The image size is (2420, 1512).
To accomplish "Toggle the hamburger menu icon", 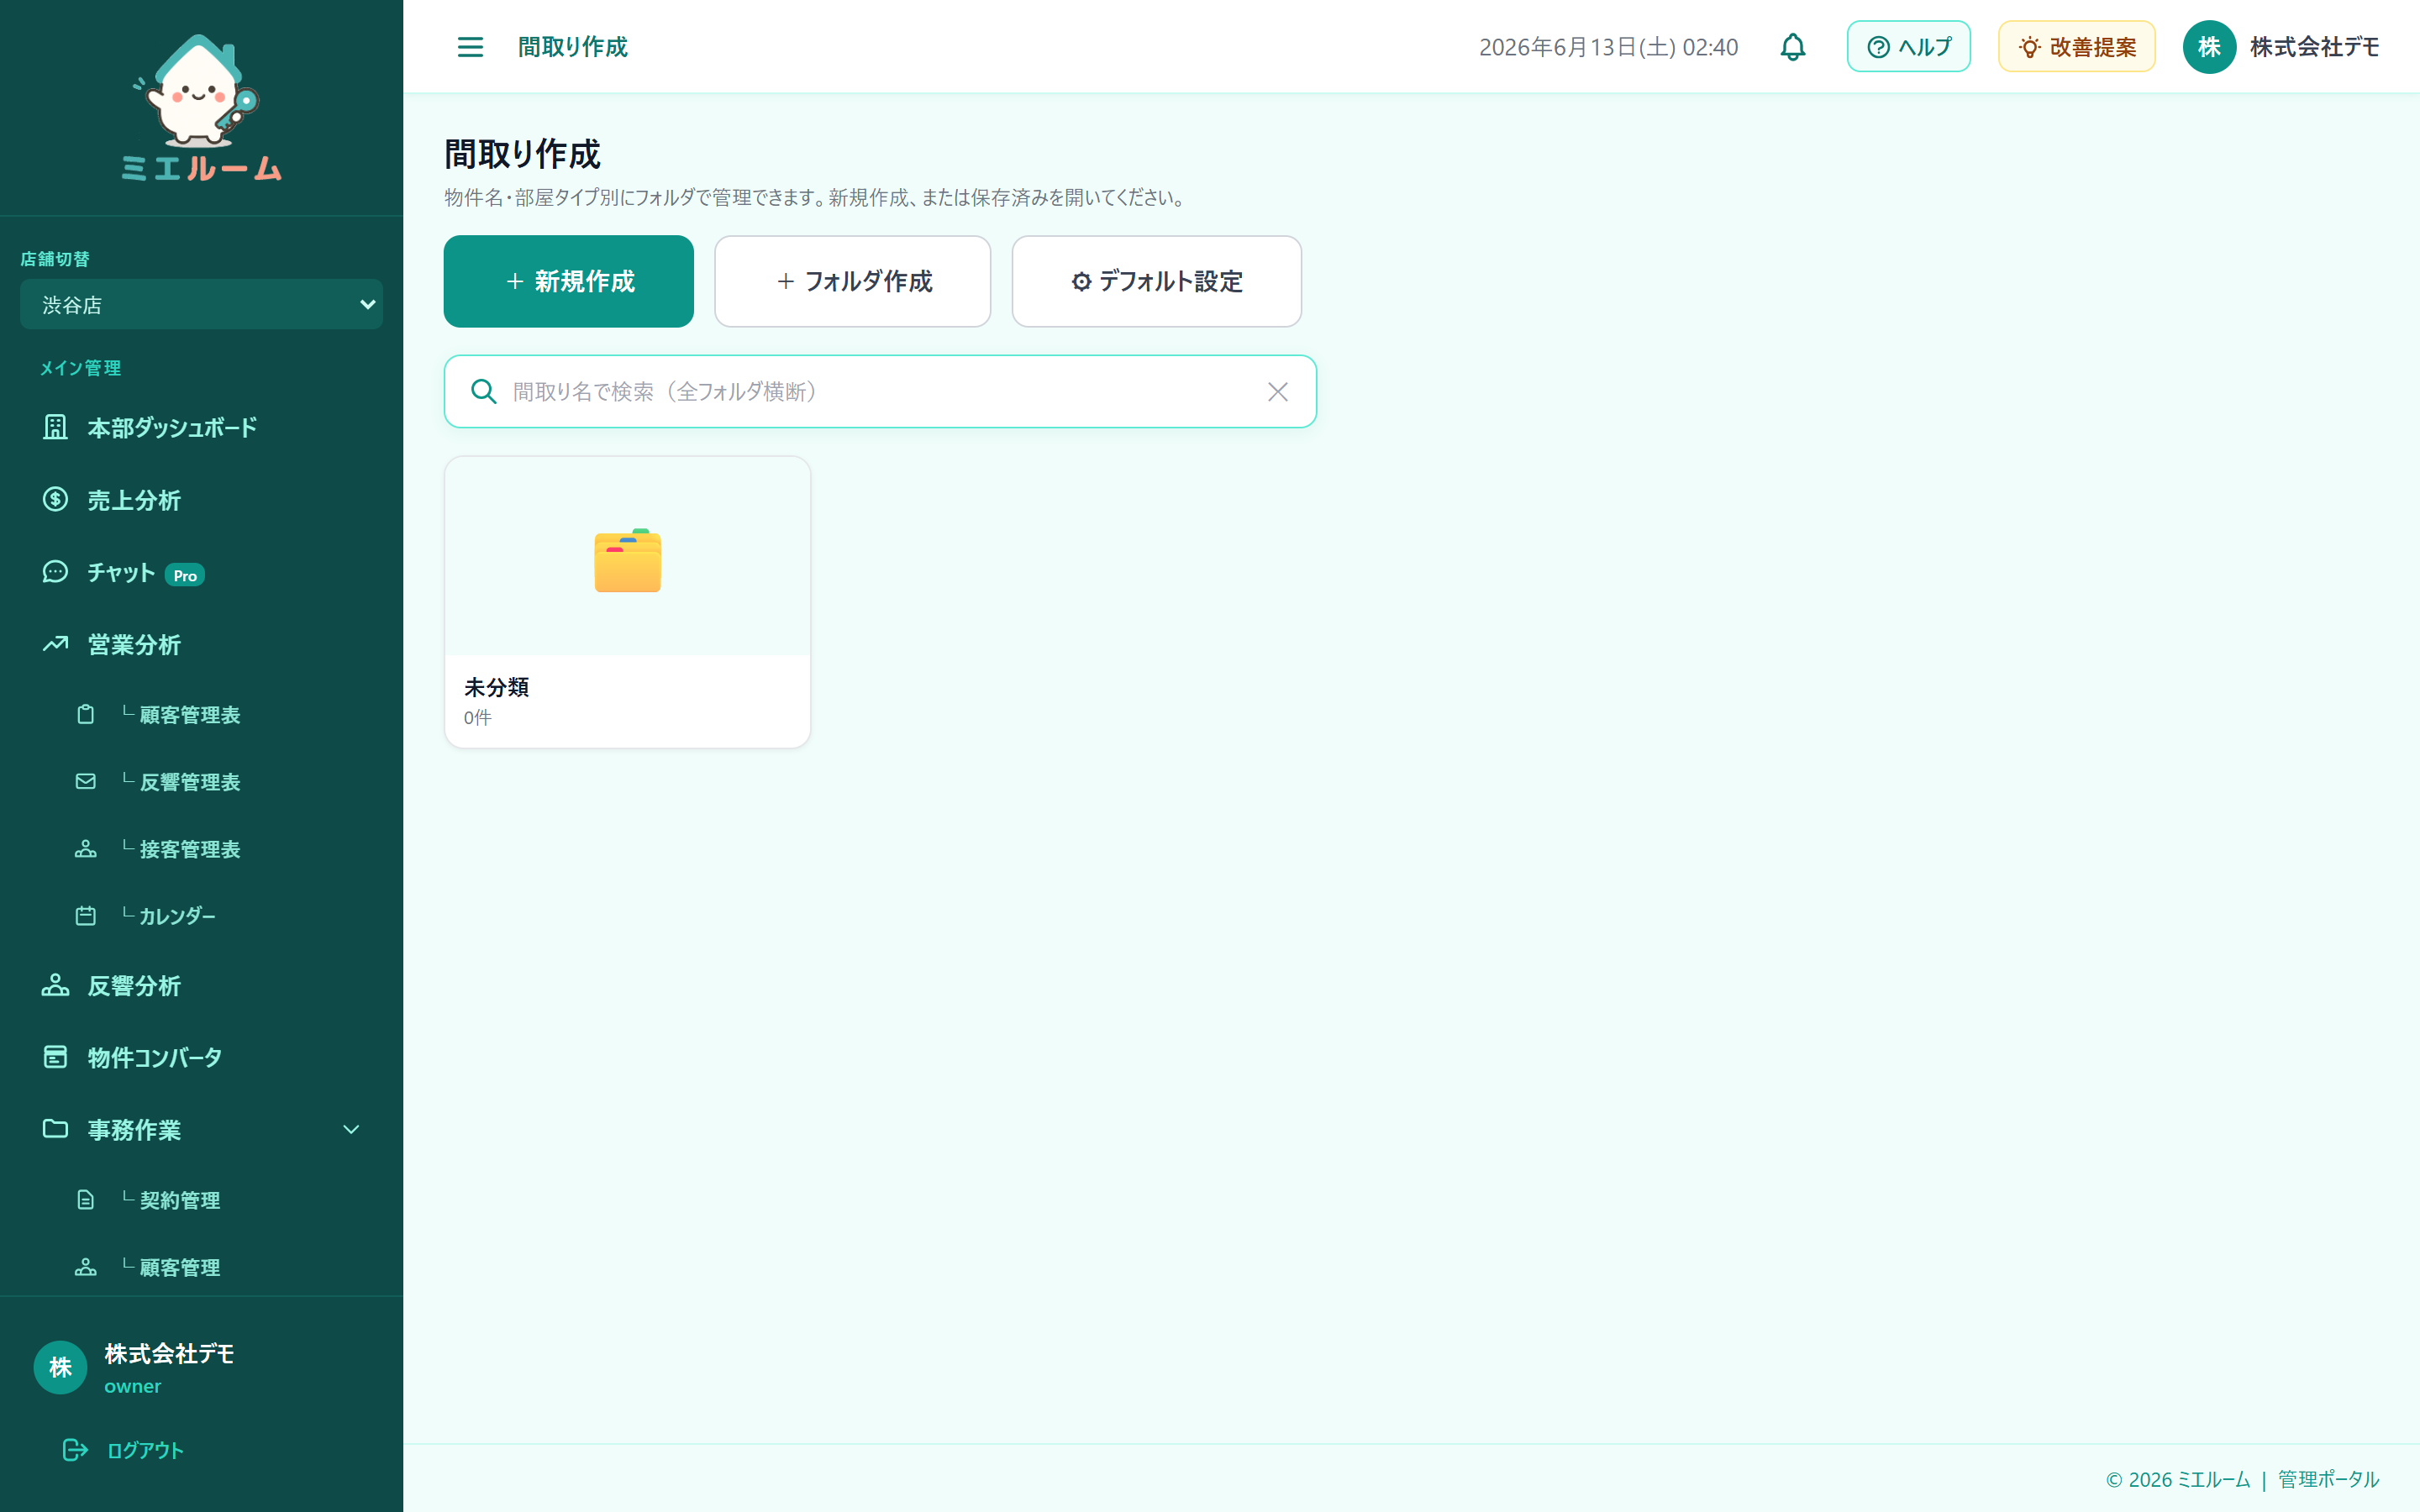I will (470, 47).
